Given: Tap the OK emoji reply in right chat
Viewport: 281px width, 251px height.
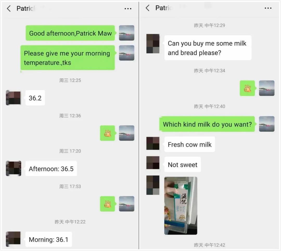Looking at the screenshot, I should click(247, 88).
